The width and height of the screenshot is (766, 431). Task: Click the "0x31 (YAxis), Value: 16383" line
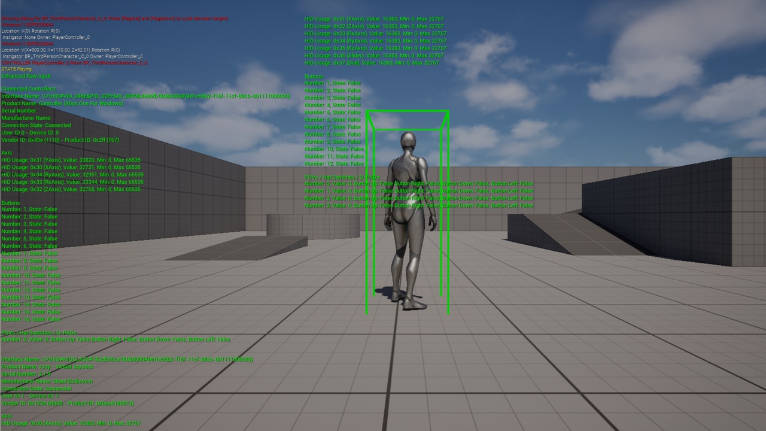tap(374, 19)
